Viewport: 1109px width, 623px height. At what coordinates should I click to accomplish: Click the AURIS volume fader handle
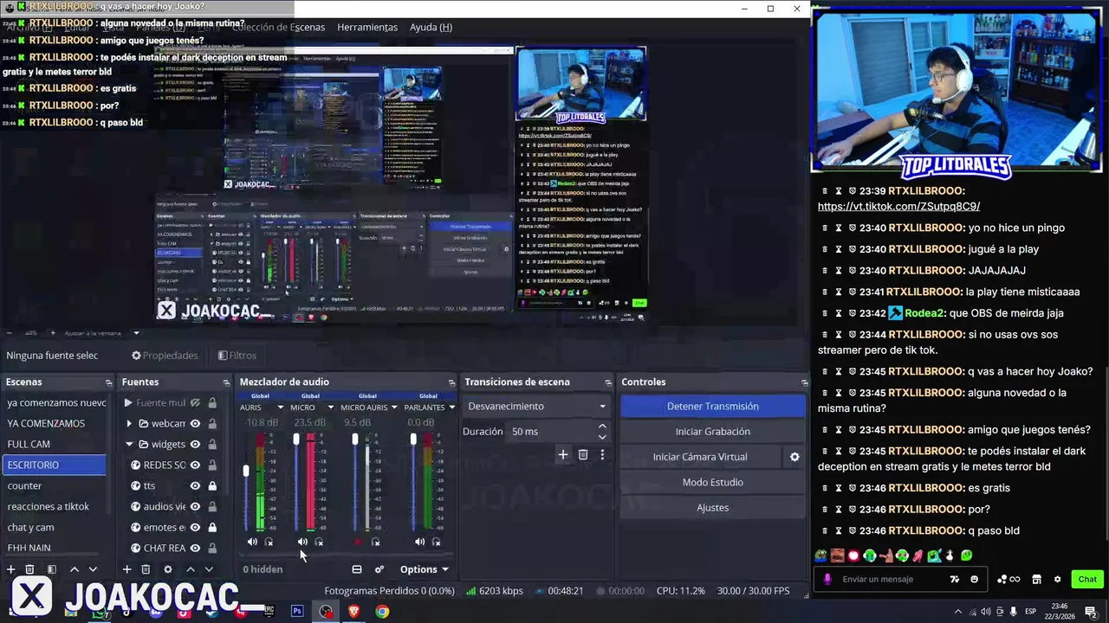[246, 471]
